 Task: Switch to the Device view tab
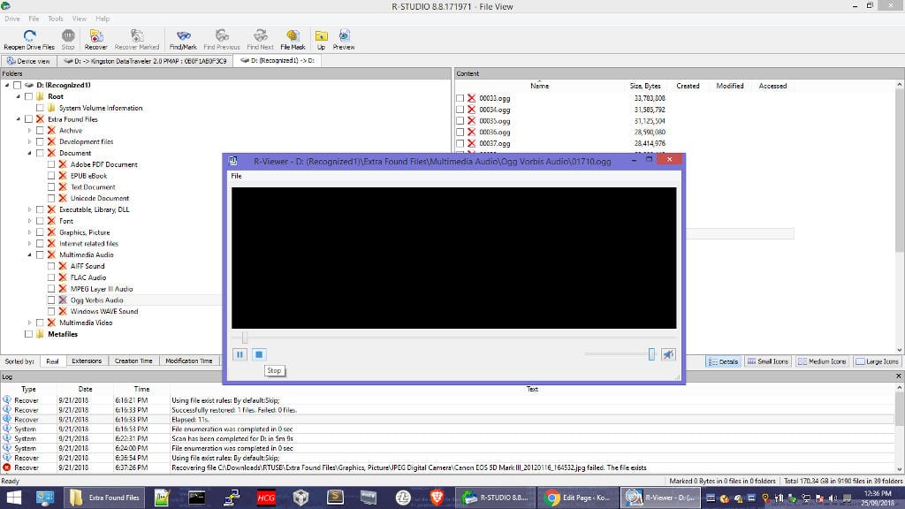tap(29, 61)
